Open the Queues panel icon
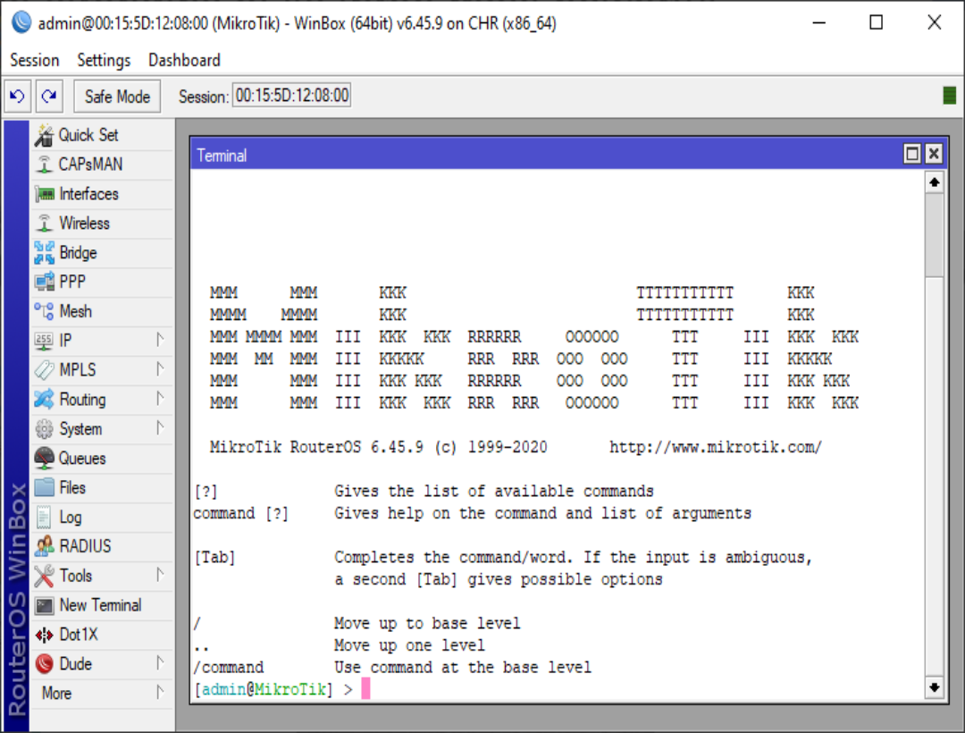 click(x=44, y=459)
